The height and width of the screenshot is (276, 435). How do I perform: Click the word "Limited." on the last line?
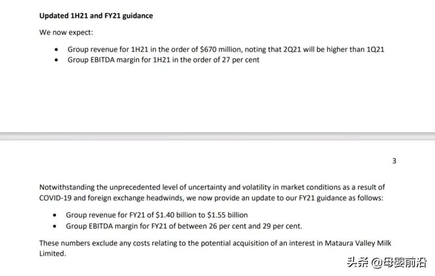click(53, 253)
